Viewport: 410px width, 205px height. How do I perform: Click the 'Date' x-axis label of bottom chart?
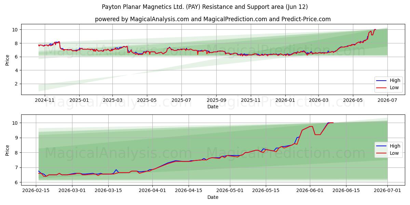(x=213, y=197)
